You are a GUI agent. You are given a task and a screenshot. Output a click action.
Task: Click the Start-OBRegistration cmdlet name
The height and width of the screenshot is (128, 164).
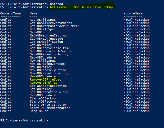(48, 105)
